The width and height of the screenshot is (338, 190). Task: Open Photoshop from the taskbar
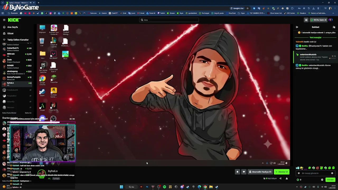pyautogui.click(x=147, y=187)
